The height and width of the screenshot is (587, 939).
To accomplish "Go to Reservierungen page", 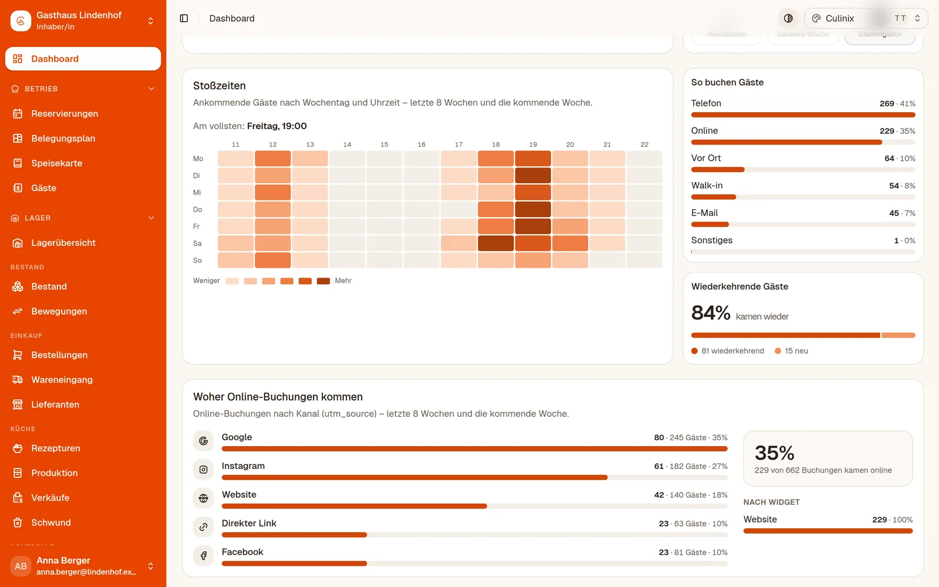I will pyautogui.click(x=83, y=113).
